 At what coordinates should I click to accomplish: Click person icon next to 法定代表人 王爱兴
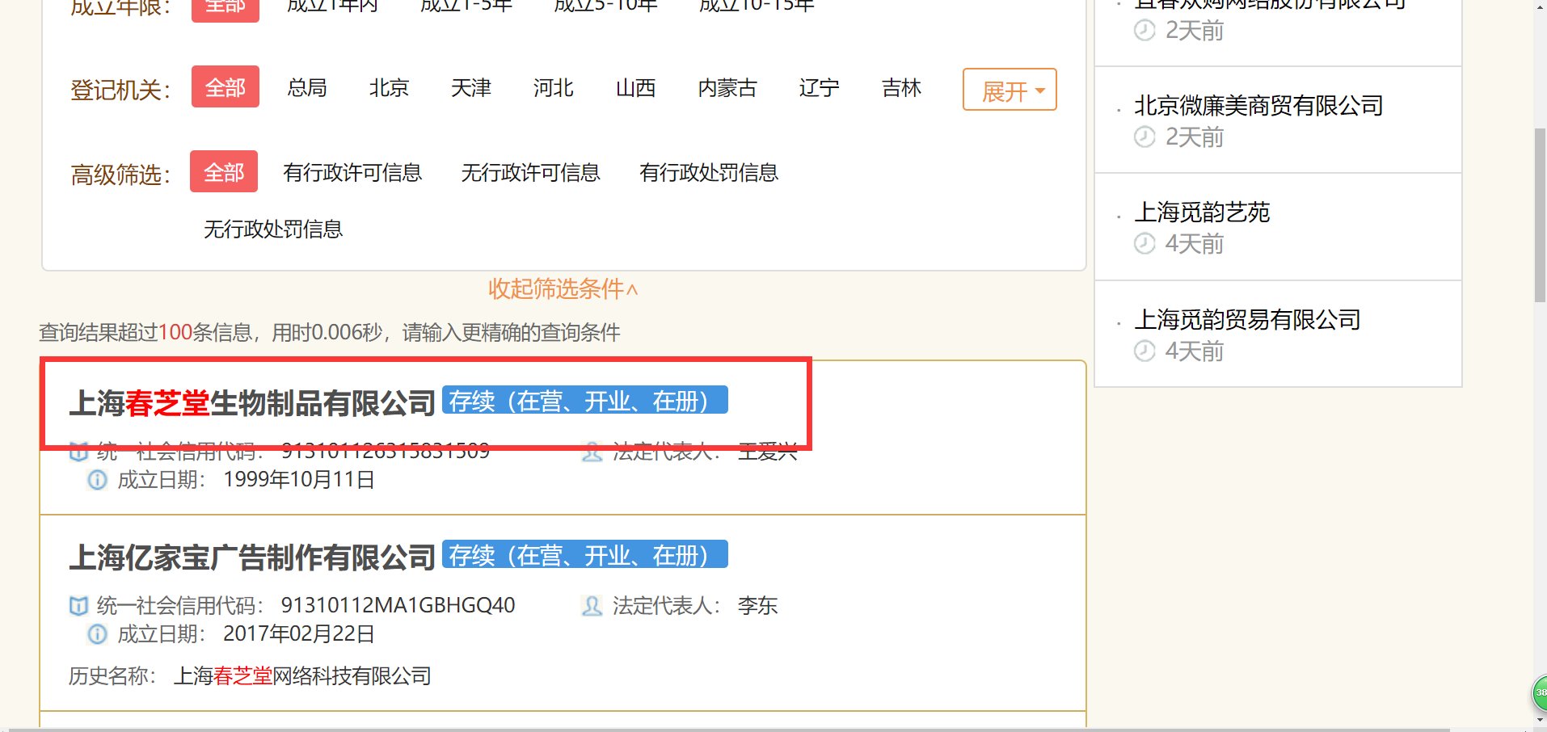tap(591, 452)
